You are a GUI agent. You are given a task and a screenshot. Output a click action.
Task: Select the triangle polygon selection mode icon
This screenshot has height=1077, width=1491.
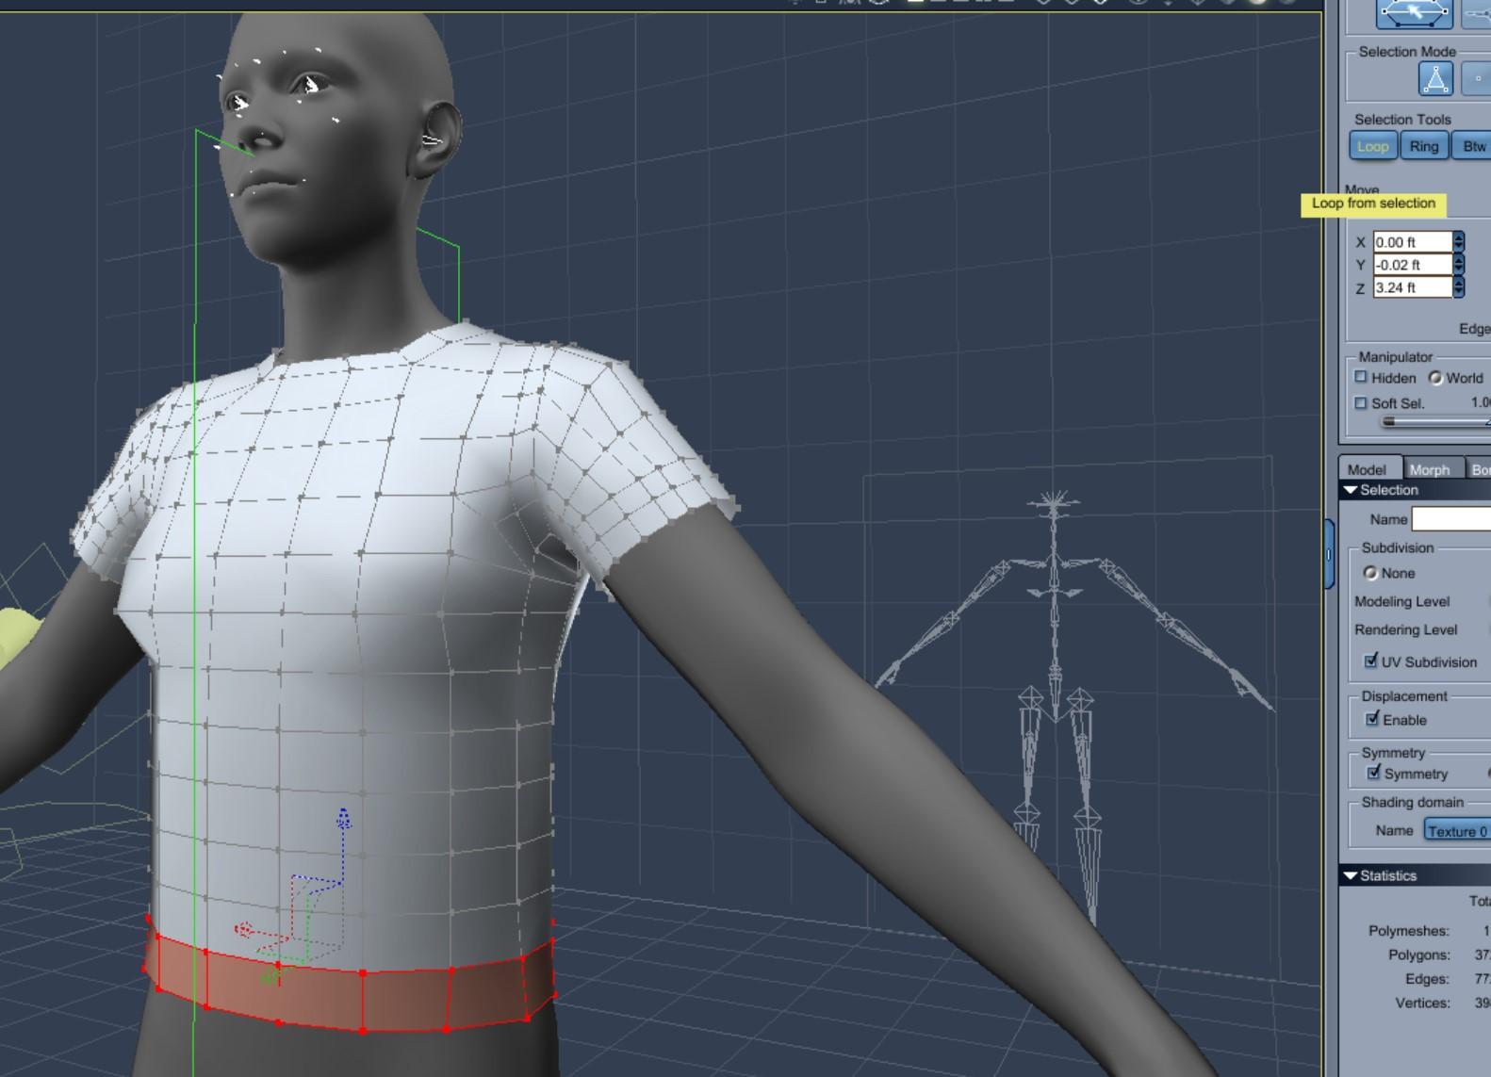coord(1435,79)
